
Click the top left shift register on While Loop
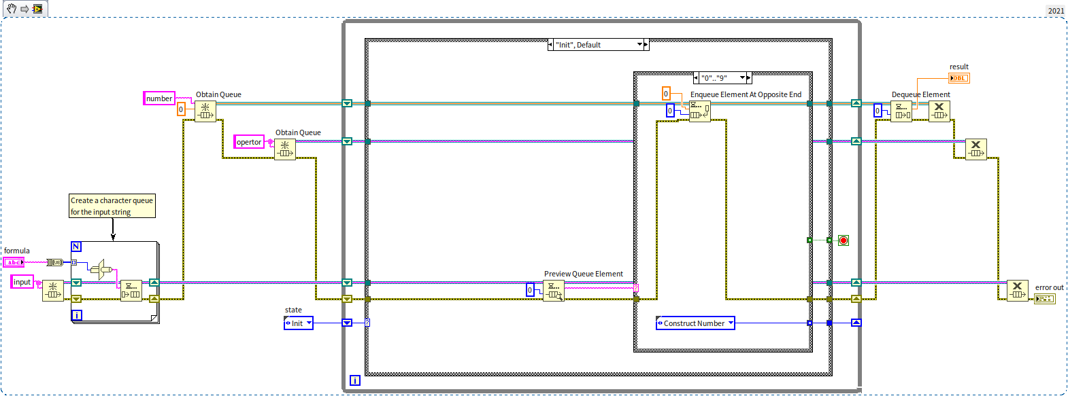tap(347, 103)
